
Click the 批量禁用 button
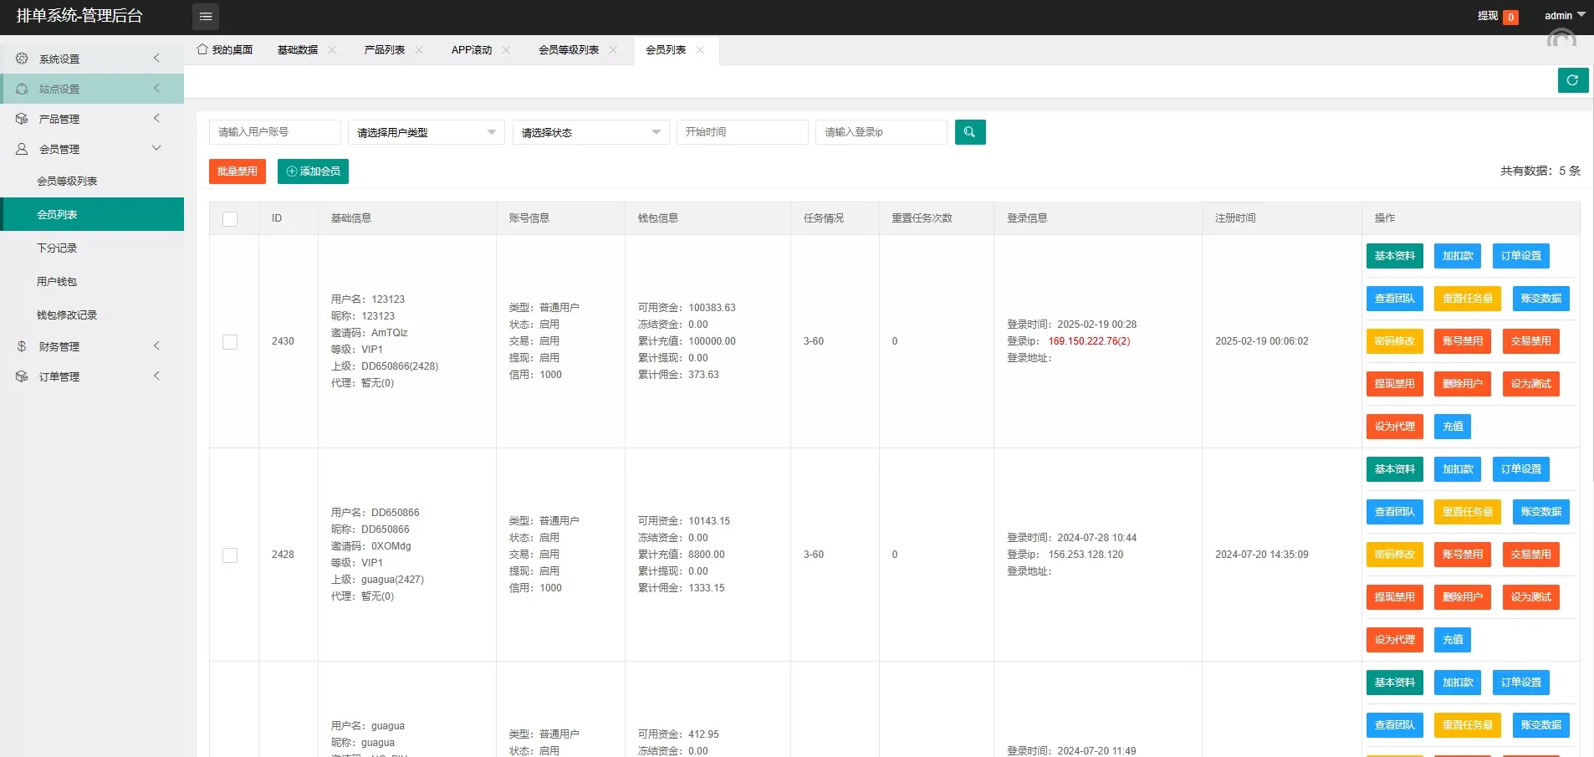[x=238, y=171]
